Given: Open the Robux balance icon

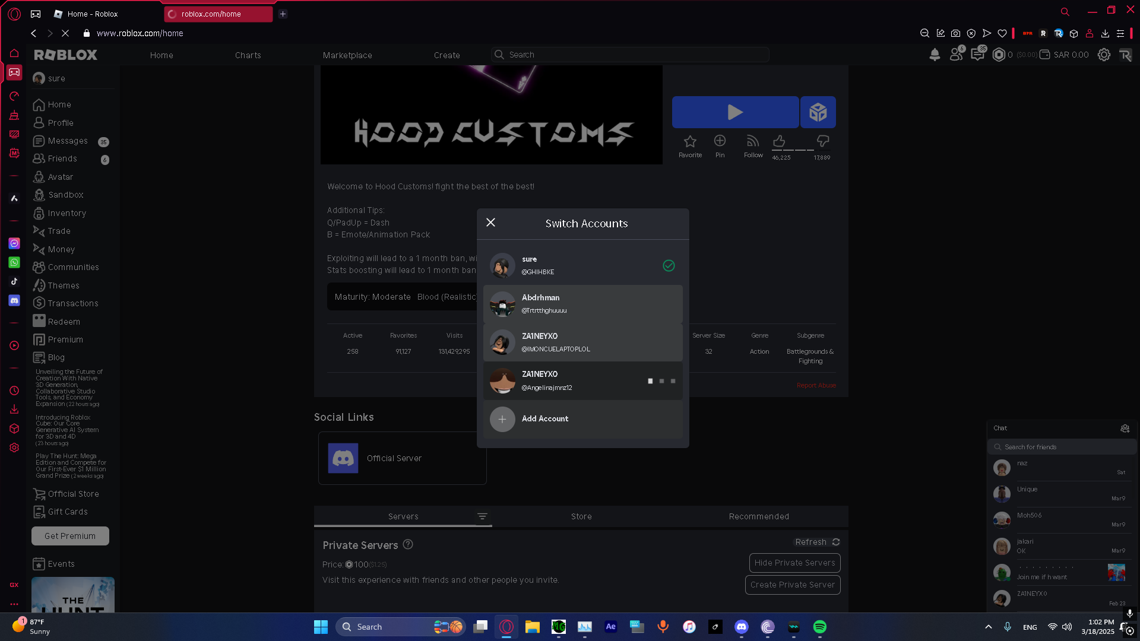Looking at the screenshot, I should (x=999, y=55).
